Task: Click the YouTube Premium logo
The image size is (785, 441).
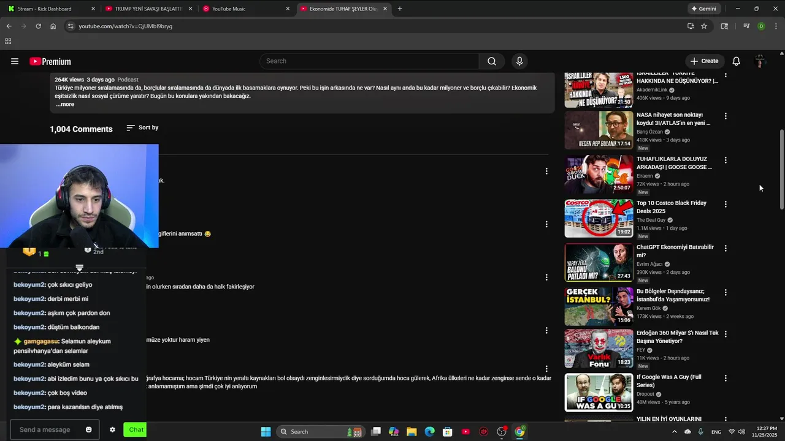Action: point(50,61)
